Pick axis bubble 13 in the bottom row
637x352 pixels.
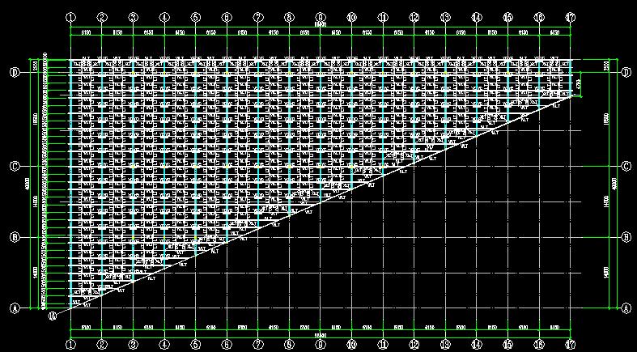coord(446,345)
